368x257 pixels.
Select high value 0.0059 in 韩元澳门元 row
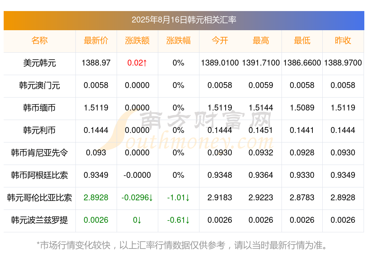[261, 85]
